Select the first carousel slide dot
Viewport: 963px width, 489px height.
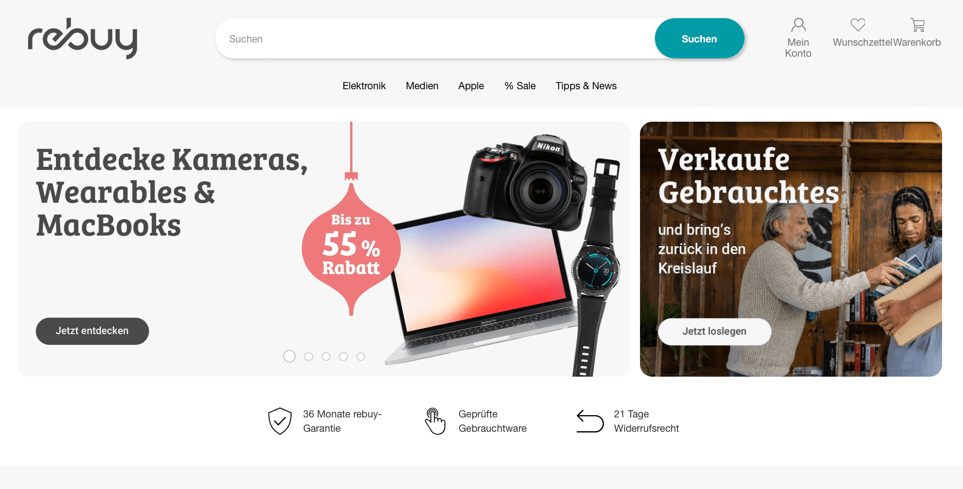289,356
